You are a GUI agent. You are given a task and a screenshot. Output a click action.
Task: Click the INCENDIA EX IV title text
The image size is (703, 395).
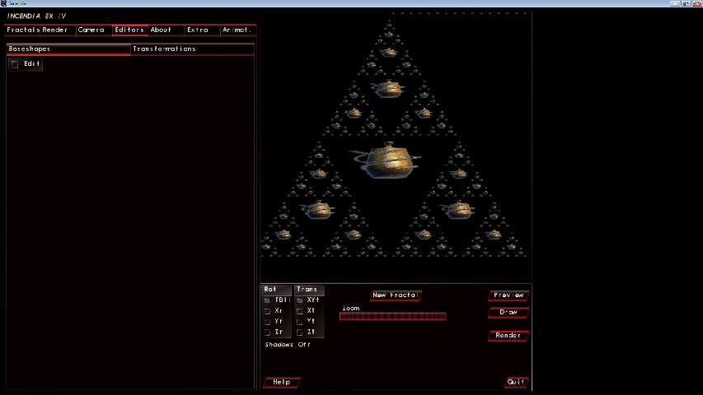click(x=37, y=16)
